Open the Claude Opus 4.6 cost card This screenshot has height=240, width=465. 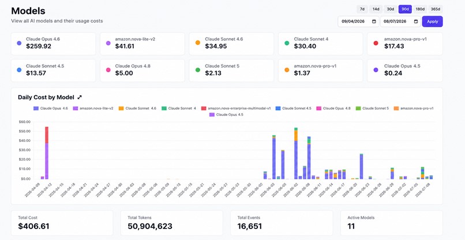(54, 44)
